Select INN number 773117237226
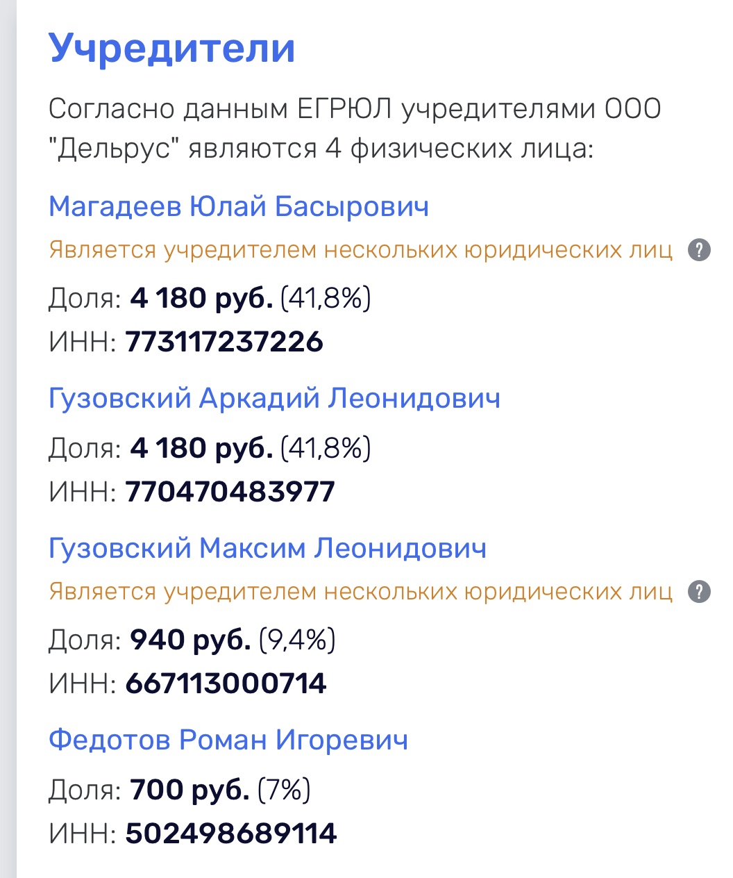 224,342
